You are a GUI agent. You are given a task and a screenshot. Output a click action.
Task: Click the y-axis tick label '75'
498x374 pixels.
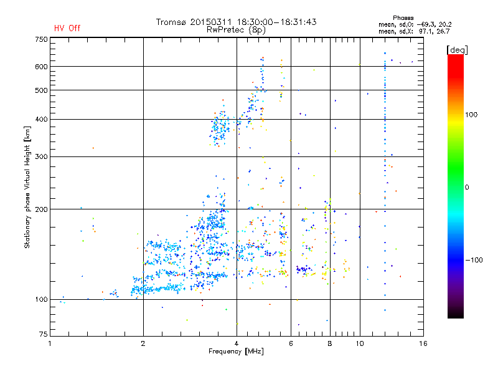[x=44, y=334]
